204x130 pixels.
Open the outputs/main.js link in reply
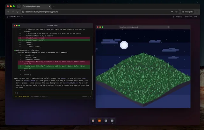tap(31, 81)
